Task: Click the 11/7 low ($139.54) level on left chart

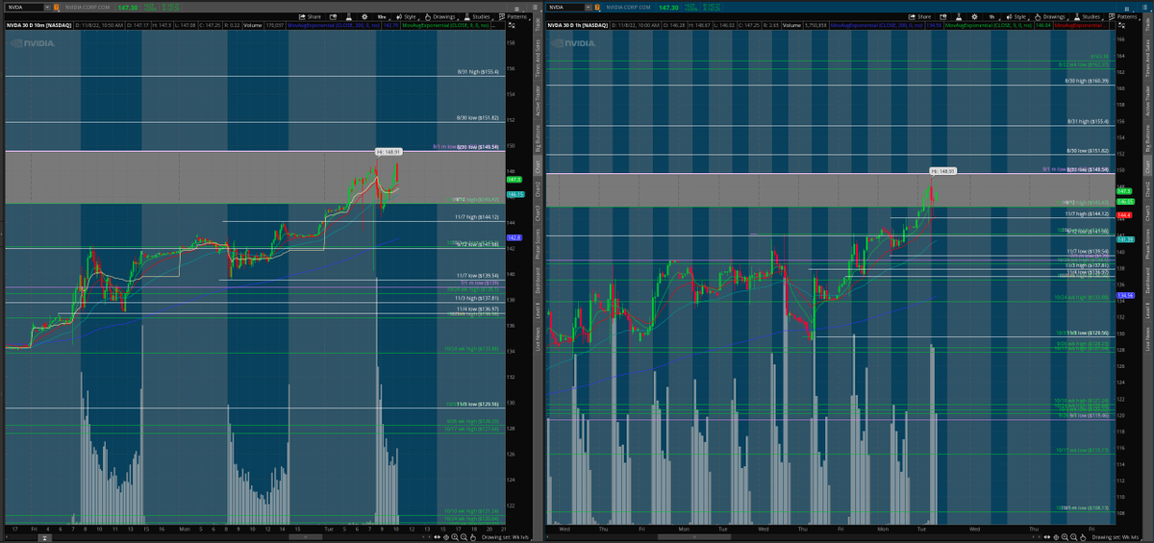Action: click(x=477, y=276)
